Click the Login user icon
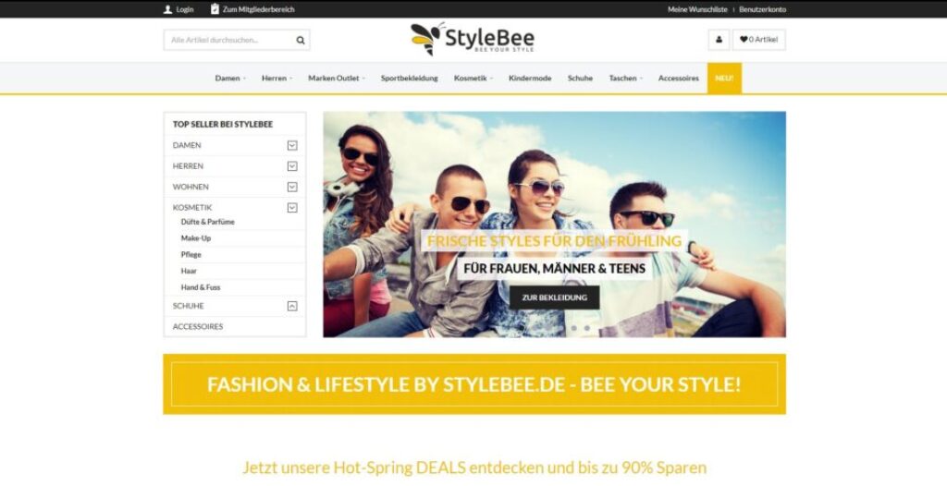This screenshot has width=947, height=486. click(x=168, y=9)
